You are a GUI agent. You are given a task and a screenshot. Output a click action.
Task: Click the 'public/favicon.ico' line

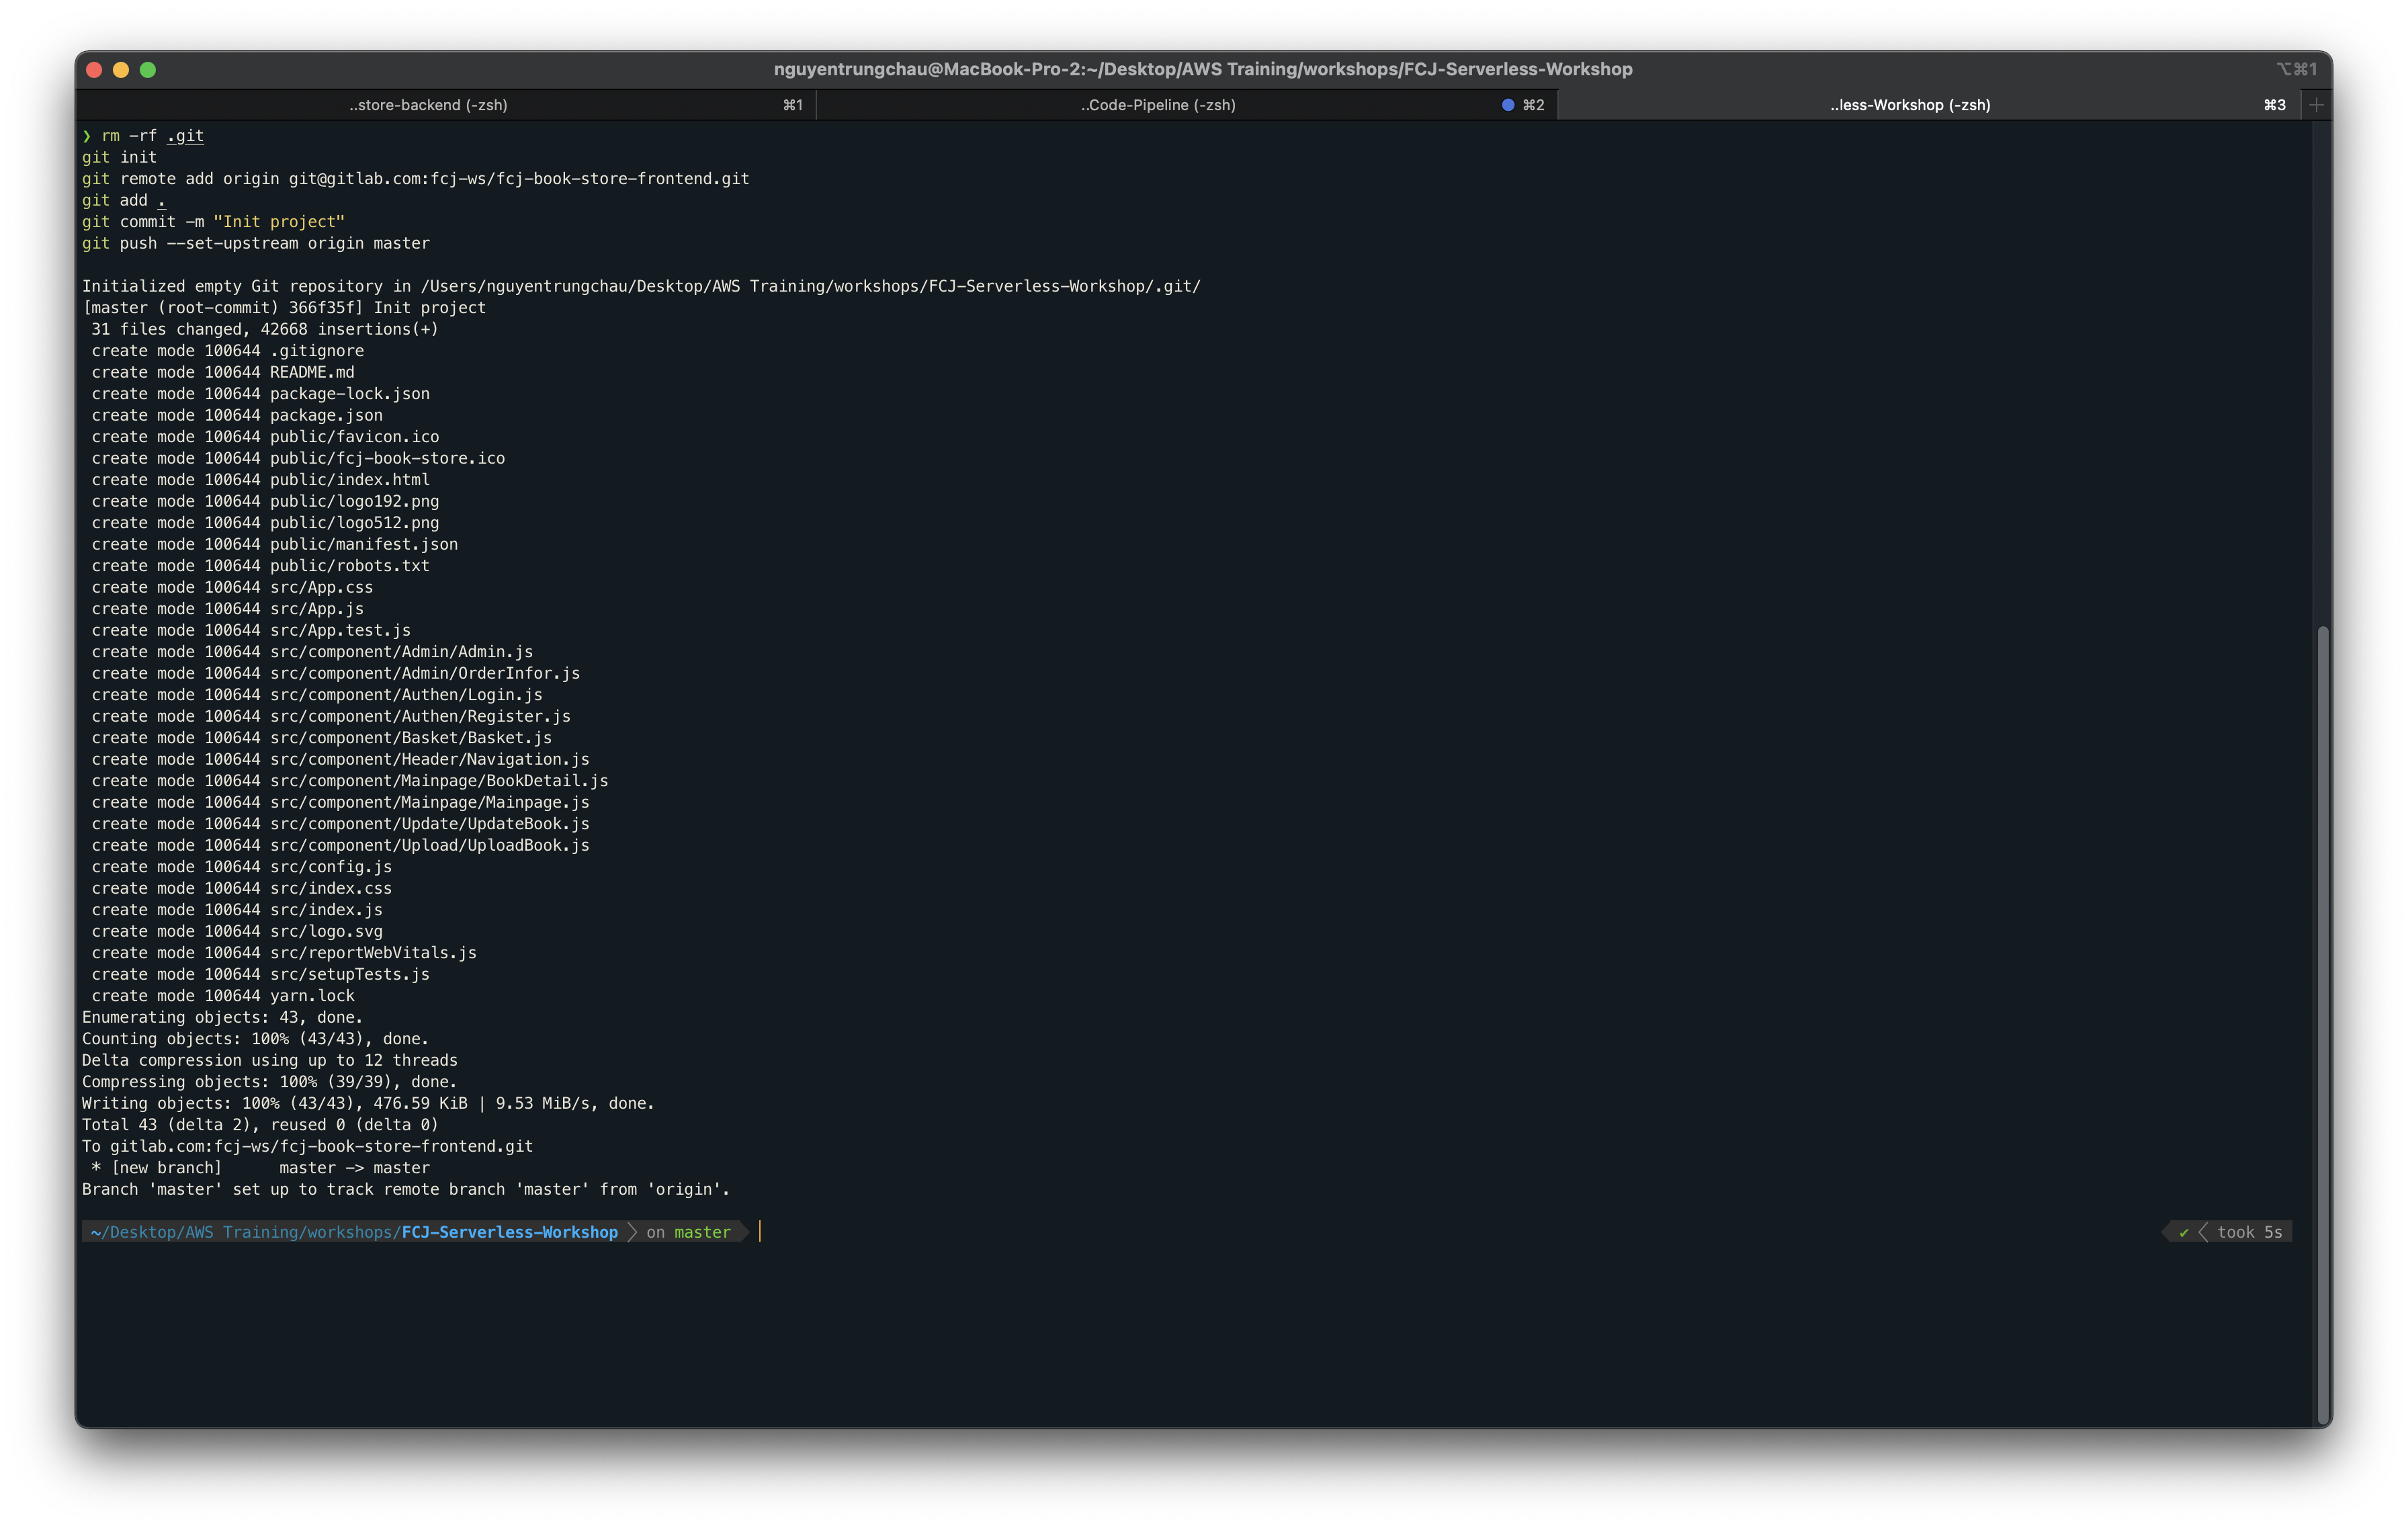[x=265, y=437]
